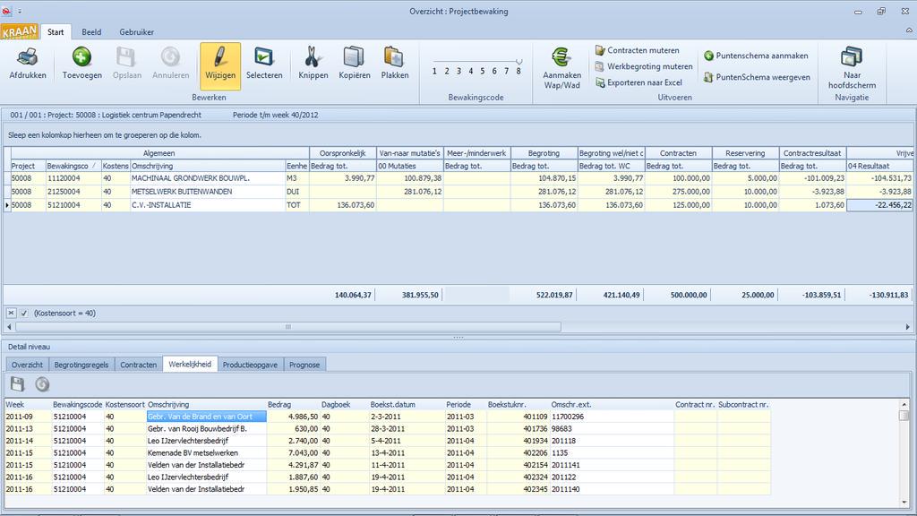Open the Prognose detail tab

click(x=306, y=364)
